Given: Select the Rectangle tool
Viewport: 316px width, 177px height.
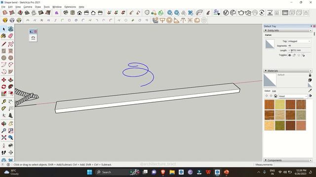Looking at the screenshot, I should pos(4,51).
